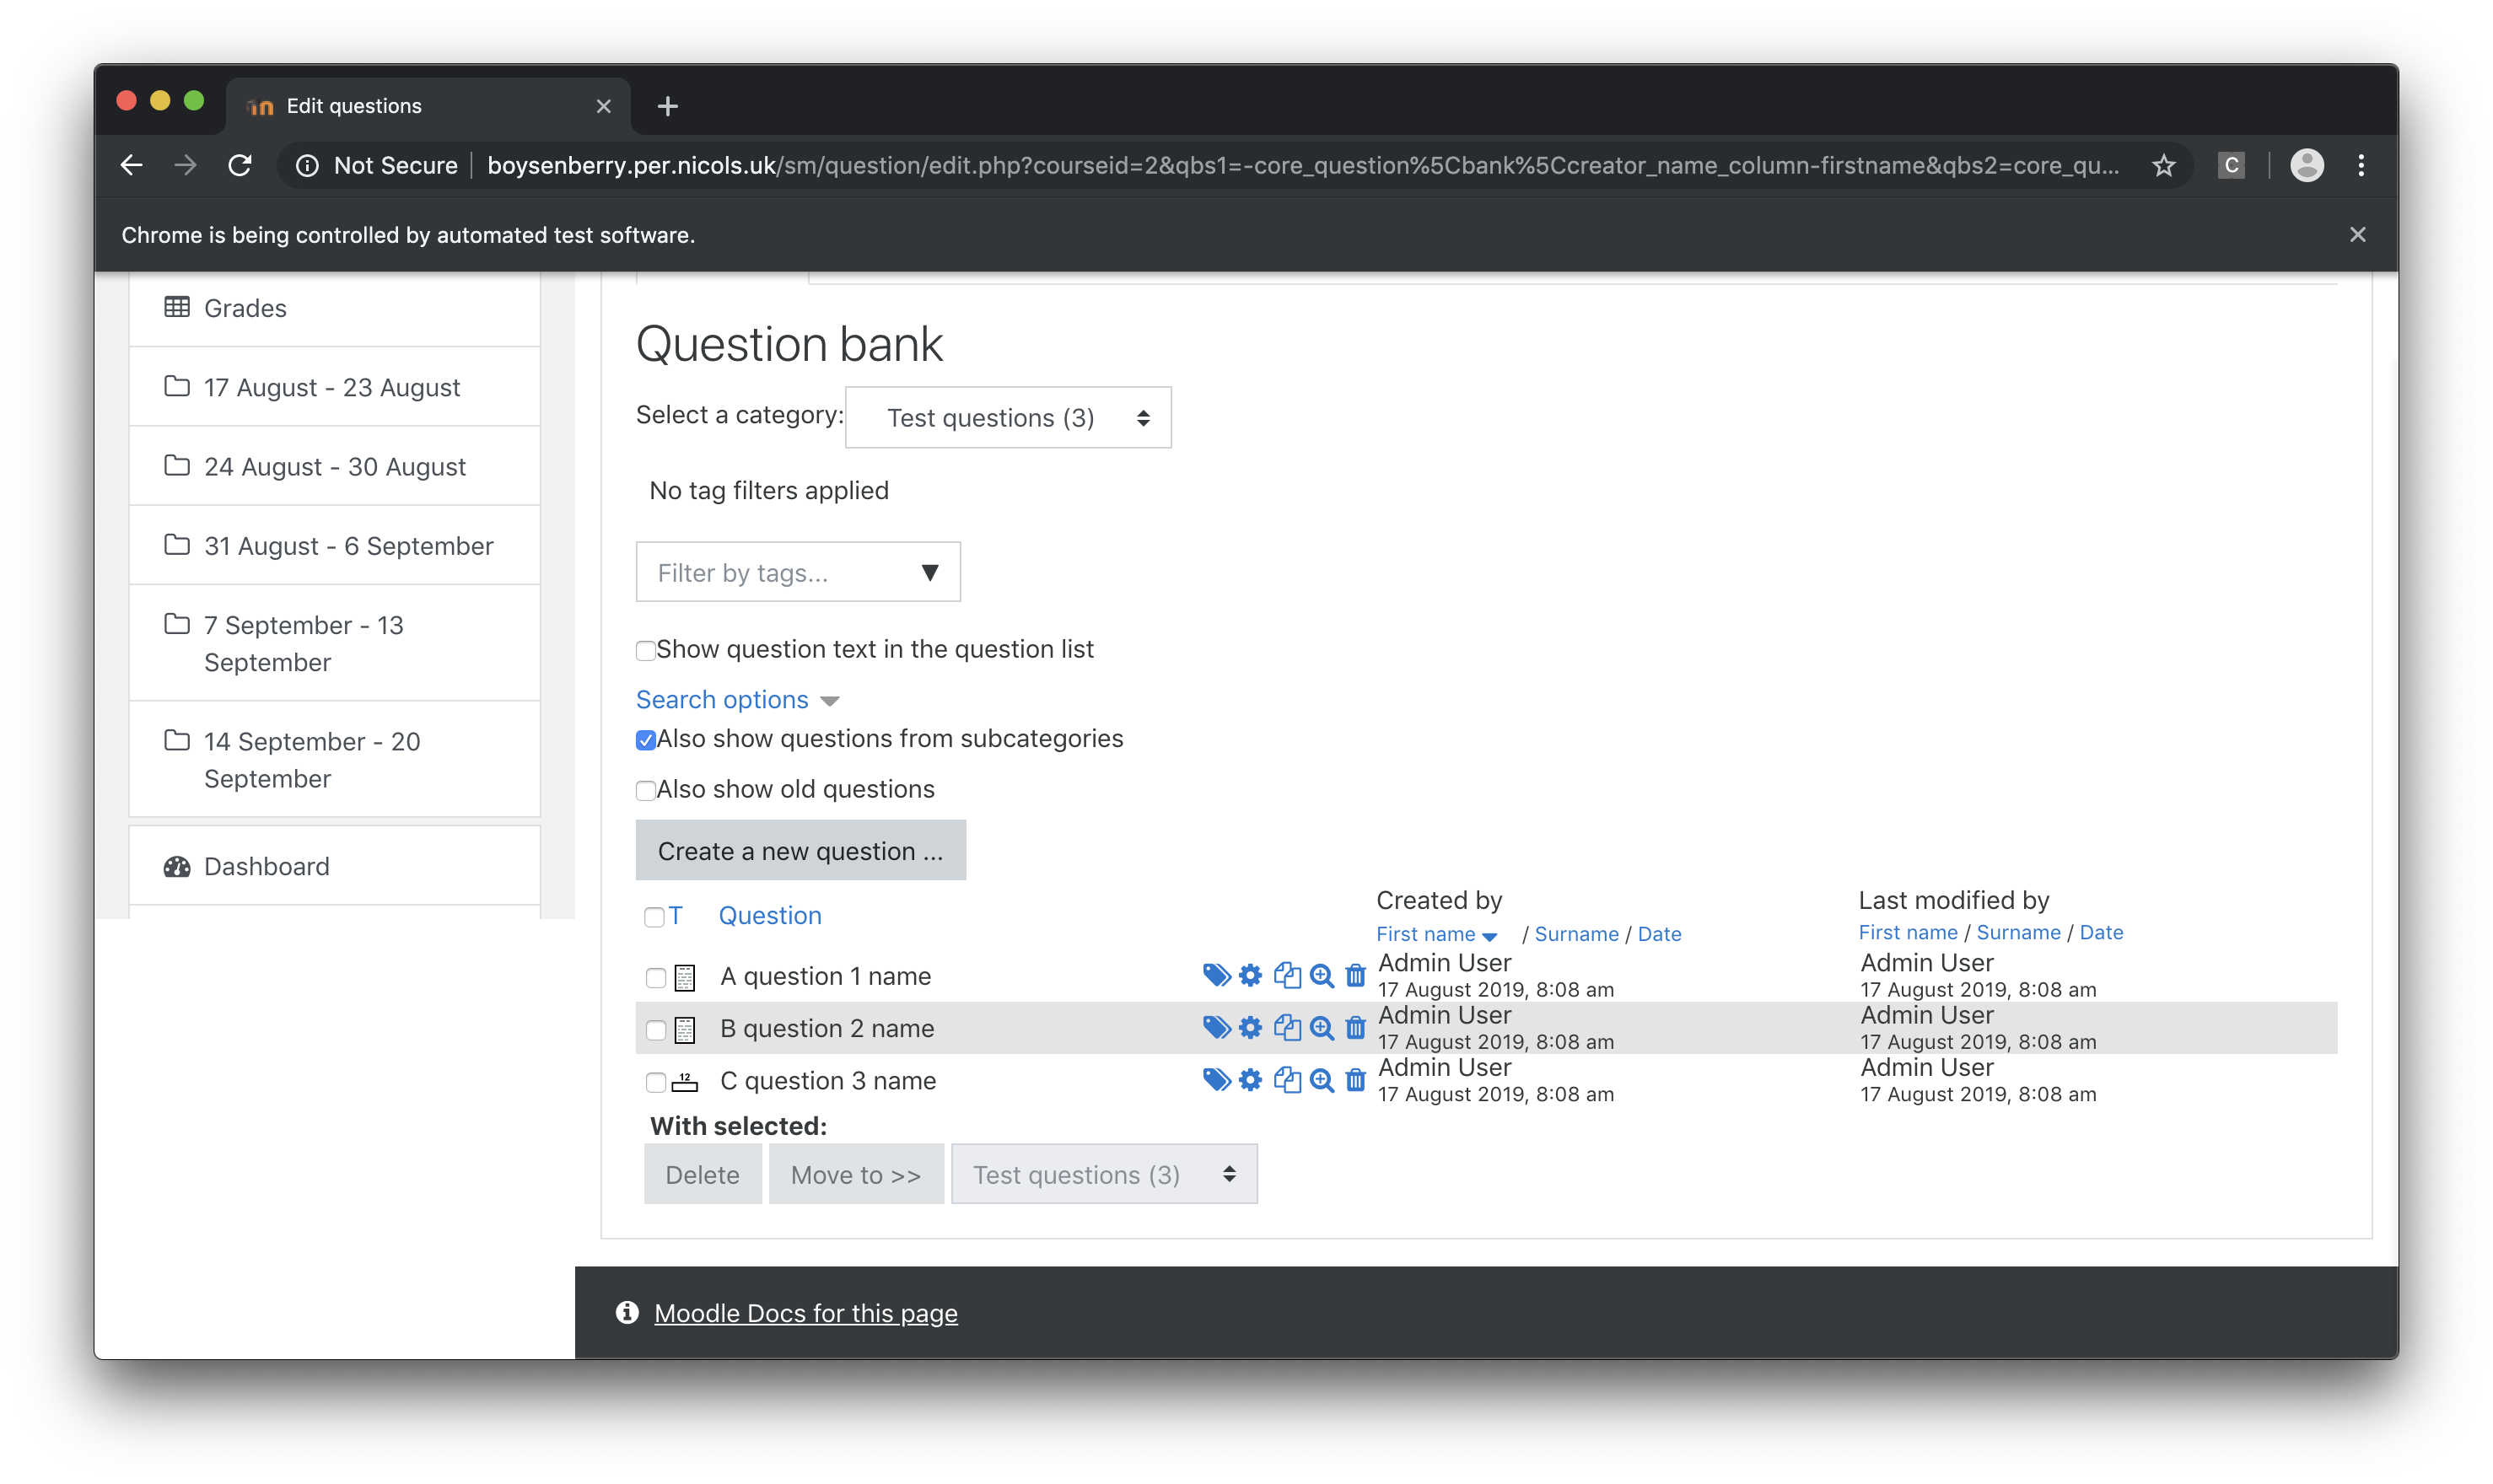Sort by Question column header
2493x1484 pixels.
coord(770,915)
